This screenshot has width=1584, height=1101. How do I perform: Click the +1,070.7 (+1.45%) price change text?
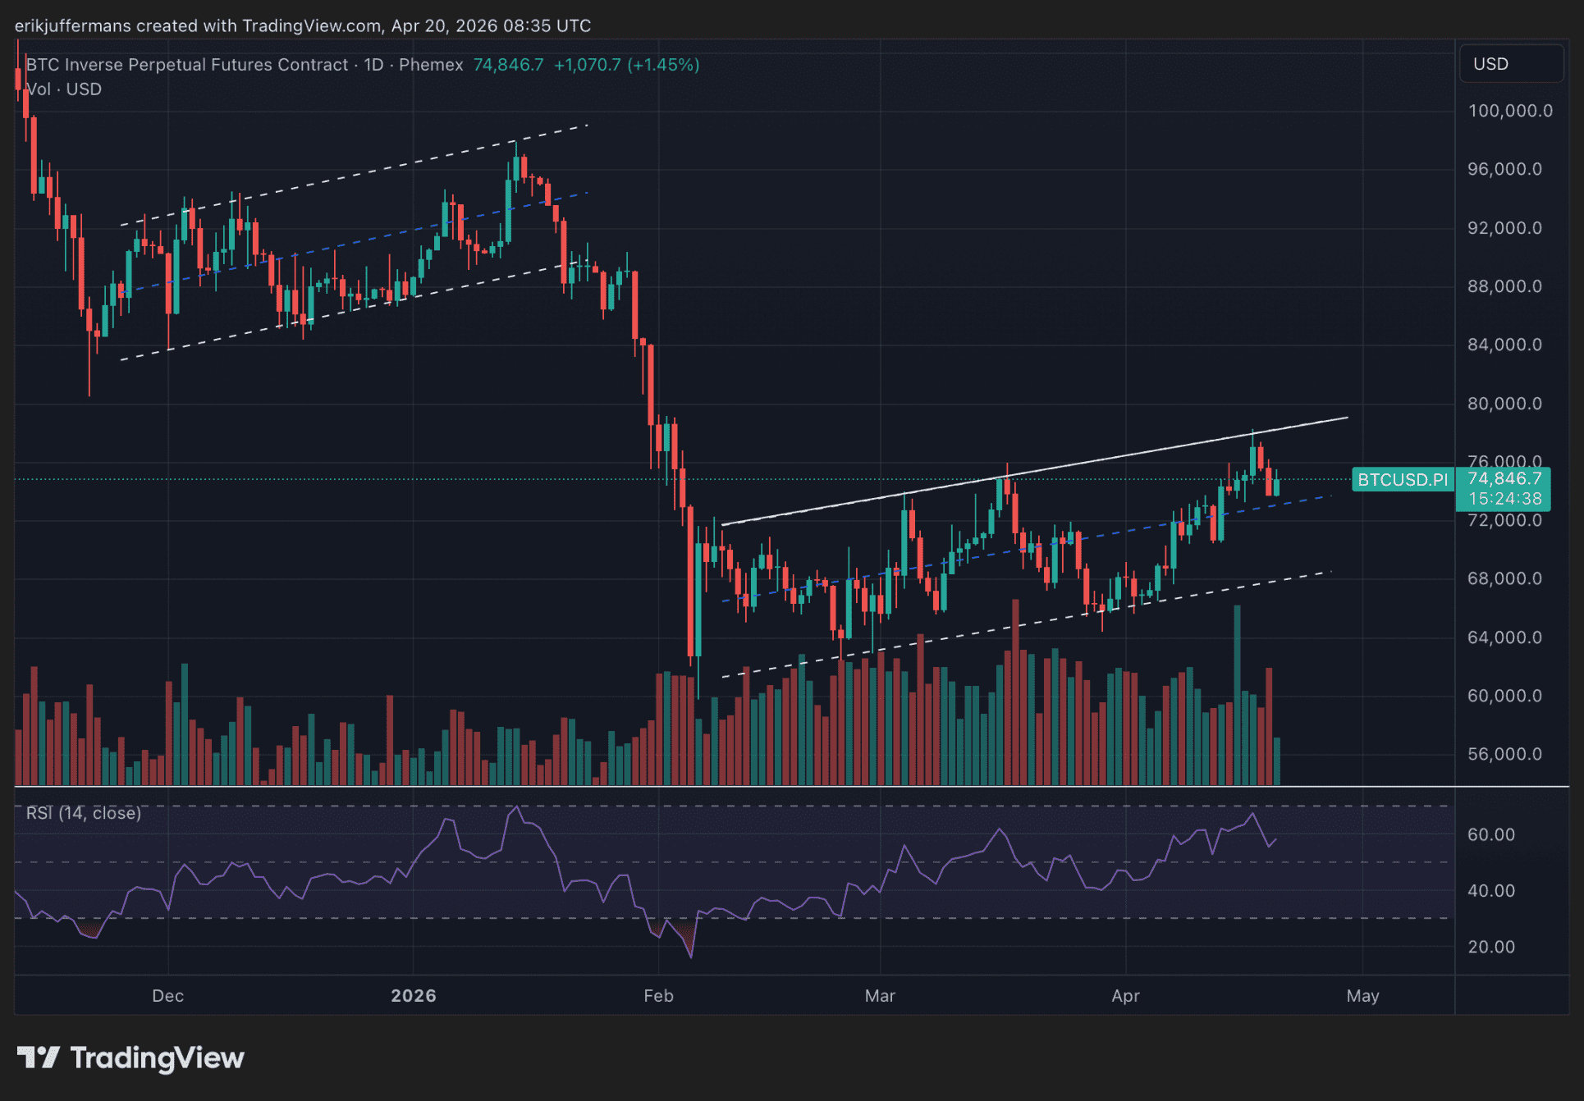626,65
